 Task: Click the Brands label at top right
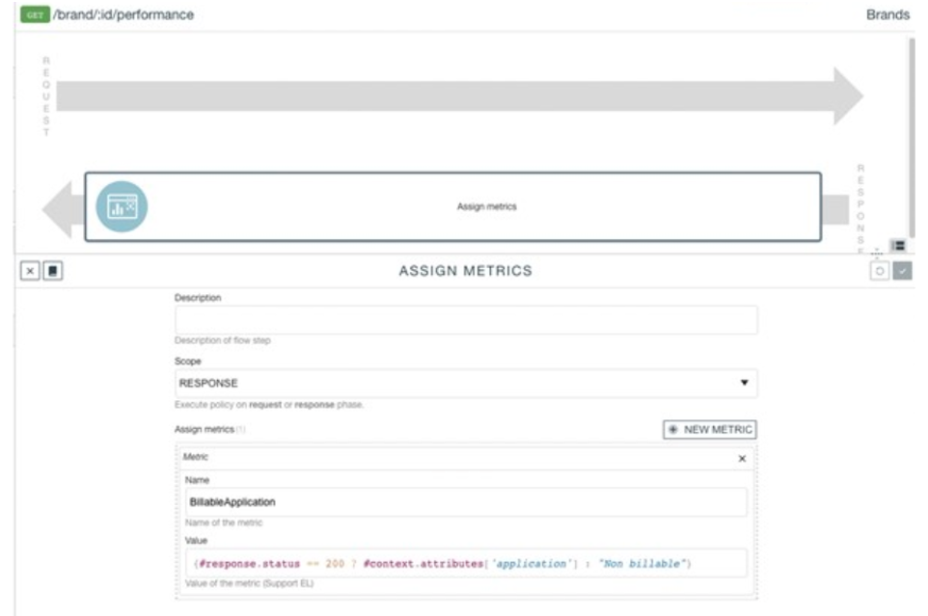pos(887,15)
